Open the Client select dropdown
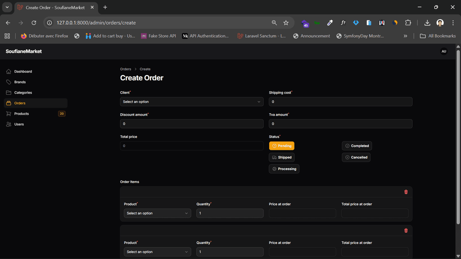The height and width of the screenshot is (259, 461). 191,102
